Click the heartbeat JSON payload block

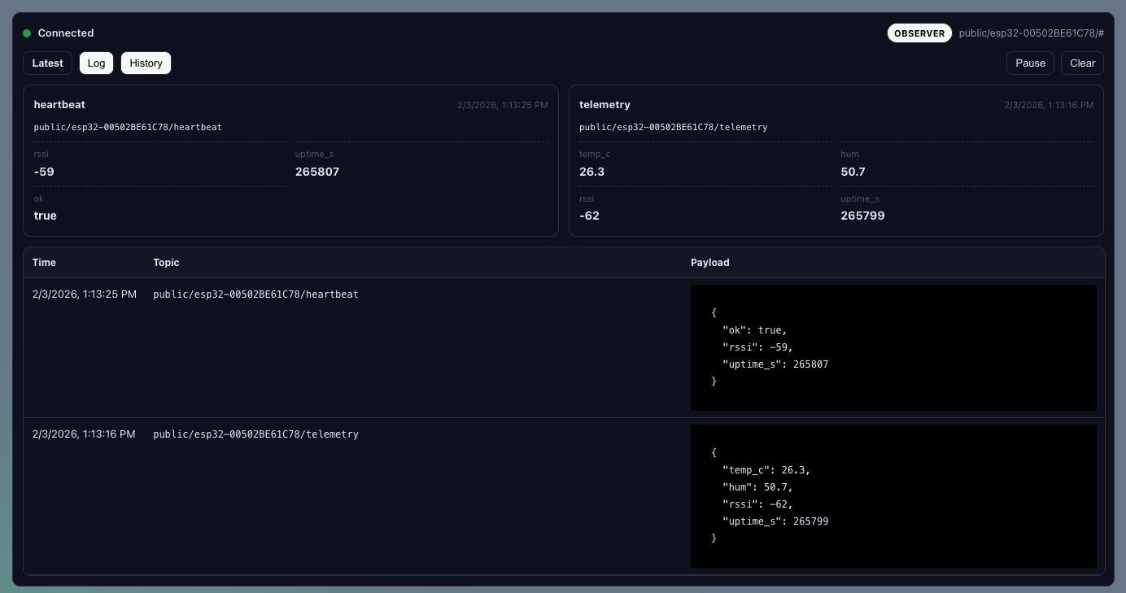pyautogui.click(x=893, y=347)
